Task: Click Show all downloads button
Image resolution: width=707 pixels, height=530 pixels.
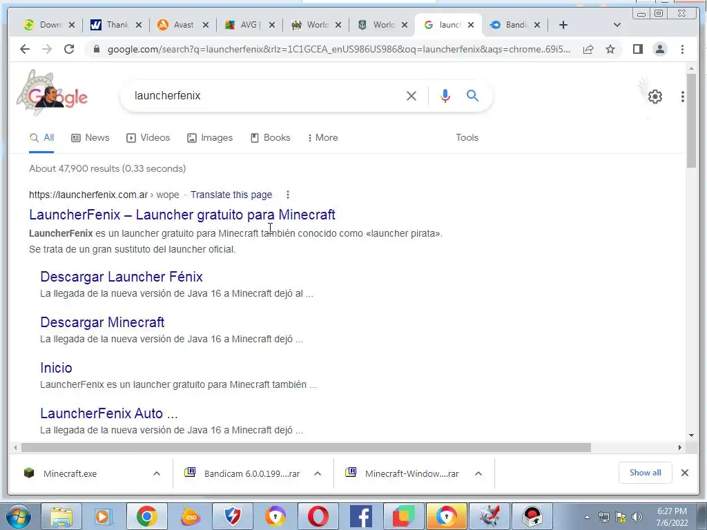Action: pos(646,473)
